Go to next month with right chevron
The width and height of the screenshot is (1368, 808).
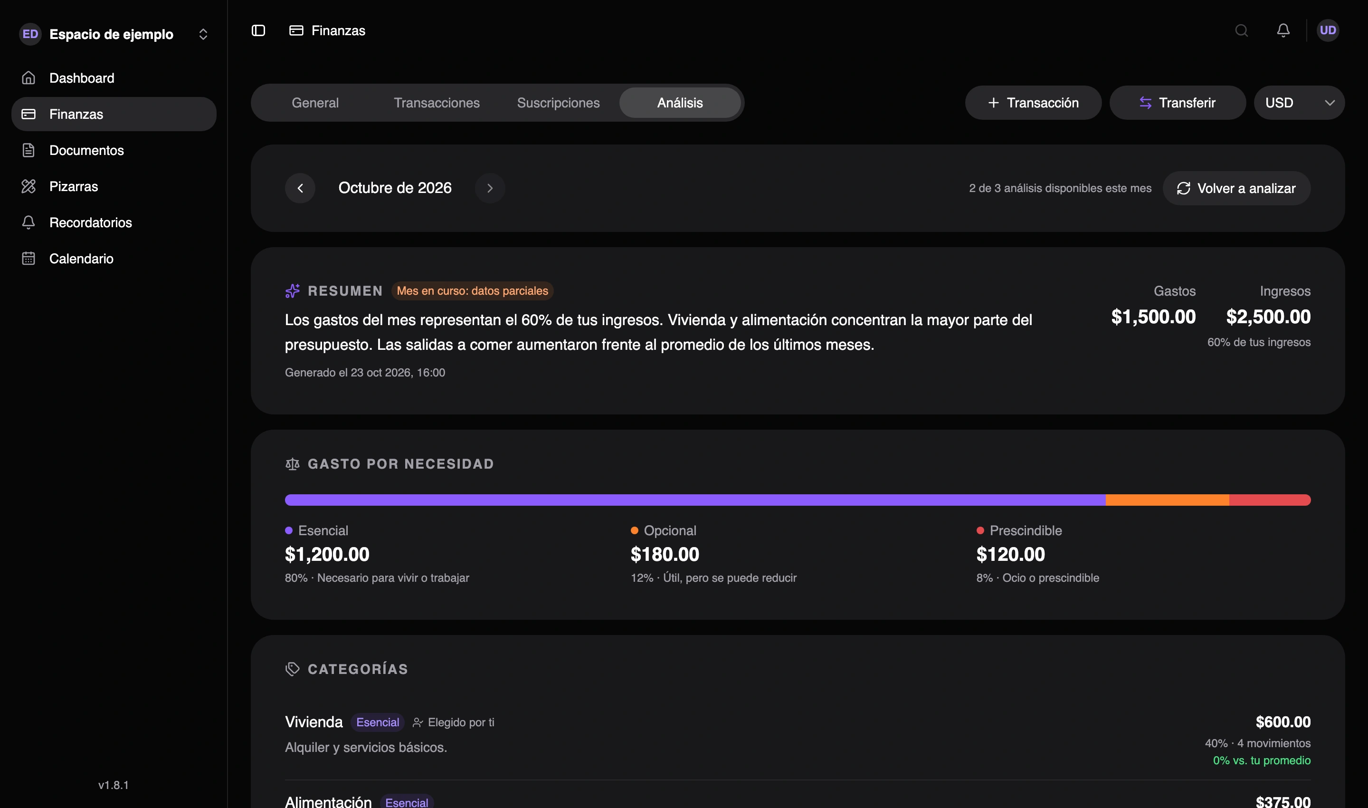(x=490, y=188)
